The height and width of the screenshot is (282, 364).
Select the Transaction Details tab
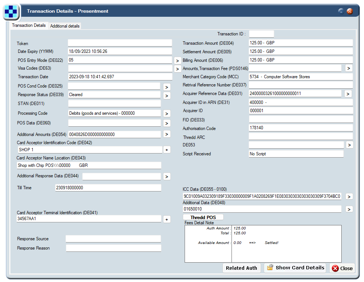[x=29, y=25]
